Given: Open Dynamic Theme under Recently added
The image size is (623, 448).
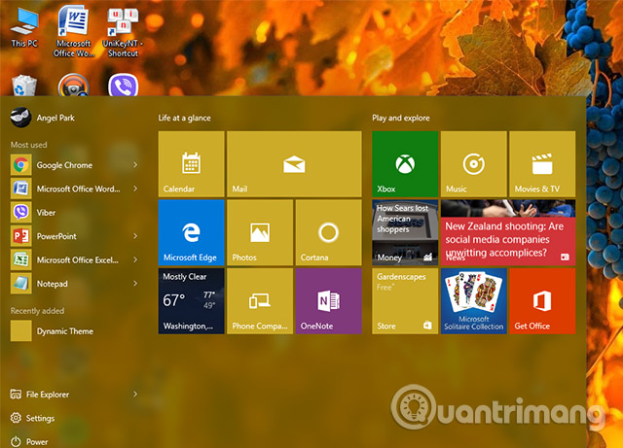Looking at the screenshot, I should pyautogui.click(x=75, y=331).
